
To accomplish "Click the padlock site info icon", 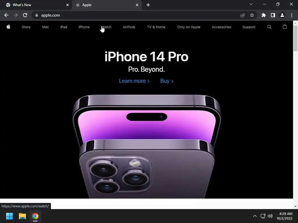I will tap(37, 15).
